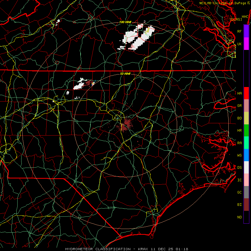The width and height of the screenshot is (251, 251).
Task: Click the "50 NMI" range ring label
Action: (x=125, y=73)
